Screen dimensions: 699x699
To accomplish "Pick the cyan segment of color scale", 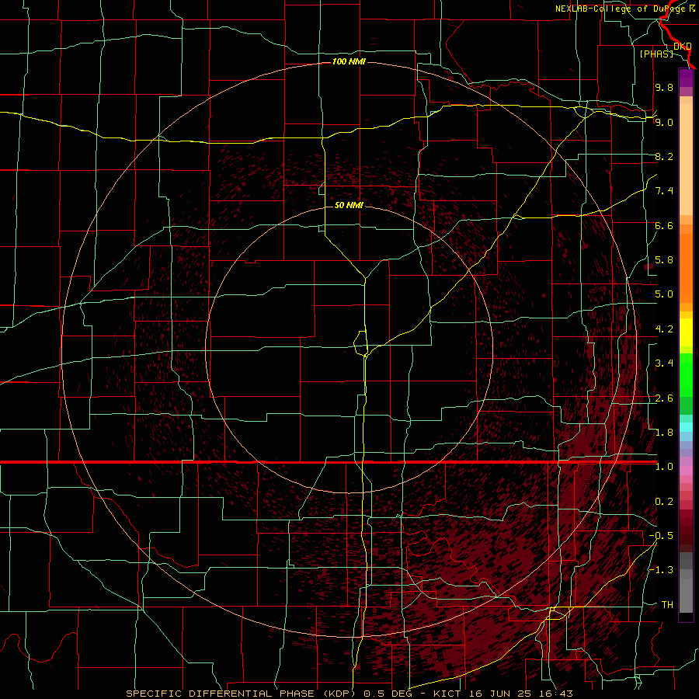I will [x=686, y=427].
